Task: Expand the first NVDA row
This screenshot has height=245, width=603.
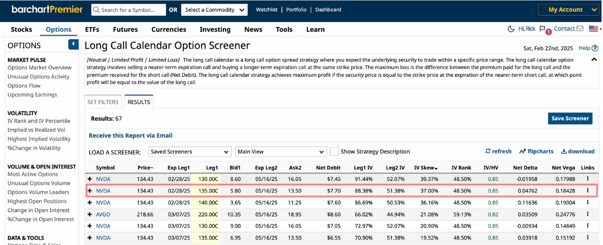Action: click(x=90, y=179)
